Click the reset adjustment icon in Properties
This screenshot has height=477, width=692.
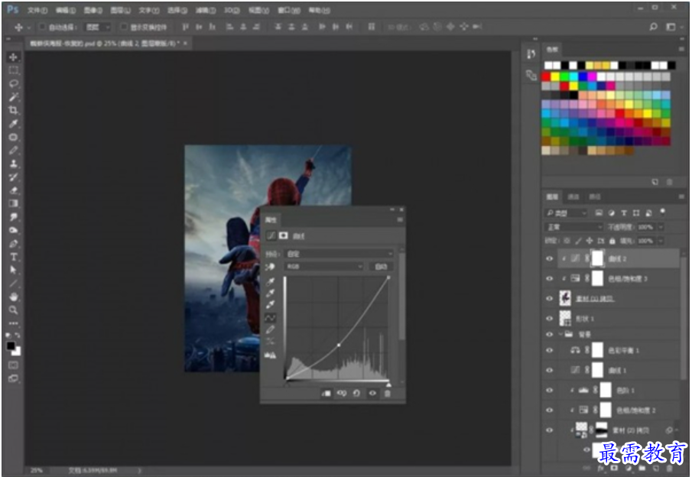tap(356, 393)
